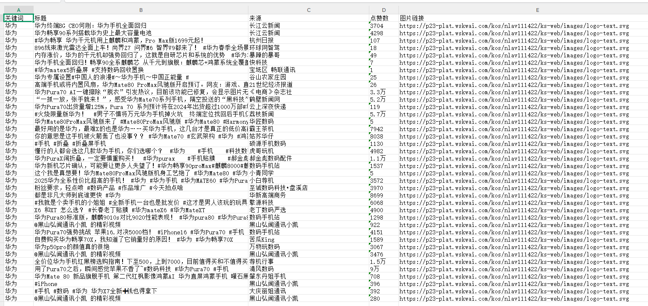The width and height of the screenshot is (648, 306).
Task: Select source cell 擎源科技
Action: tap(309, 202)
